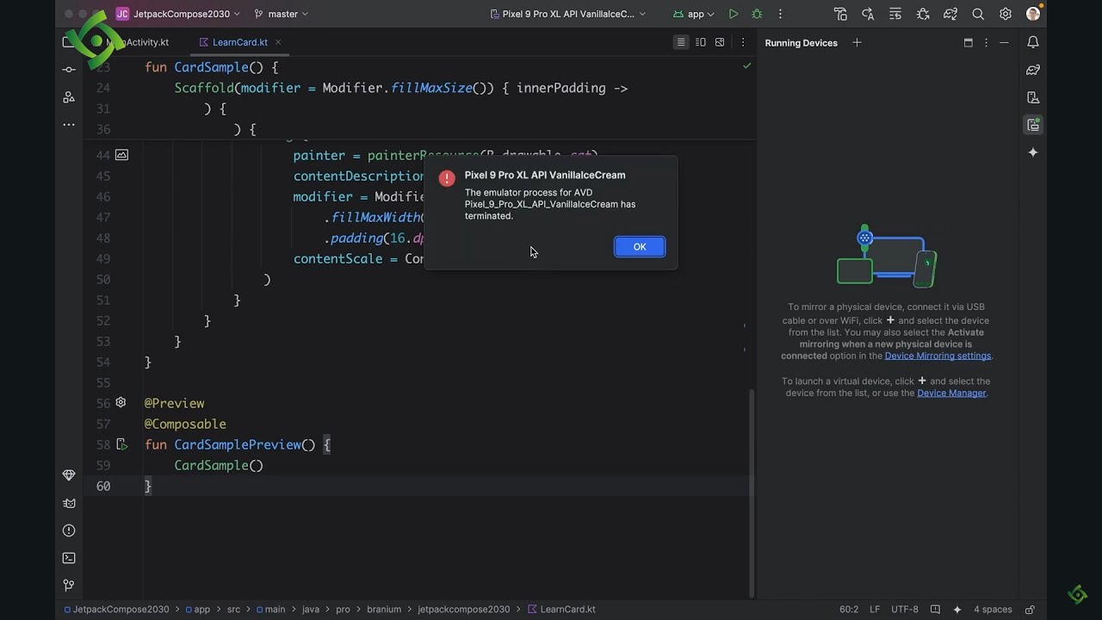Attach debugger to Android process
Screen dimensions: 1102x620
coord(923,14)
